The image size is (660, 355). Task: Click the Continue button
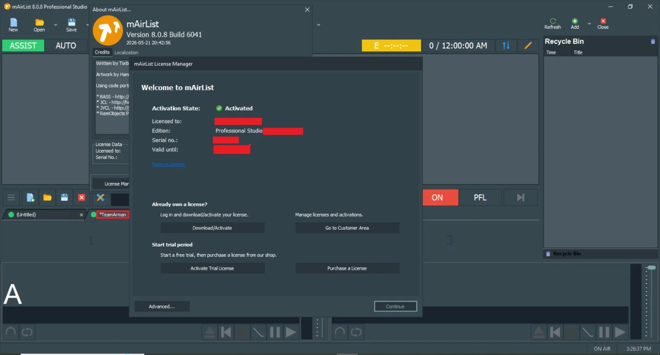point(396,306)
